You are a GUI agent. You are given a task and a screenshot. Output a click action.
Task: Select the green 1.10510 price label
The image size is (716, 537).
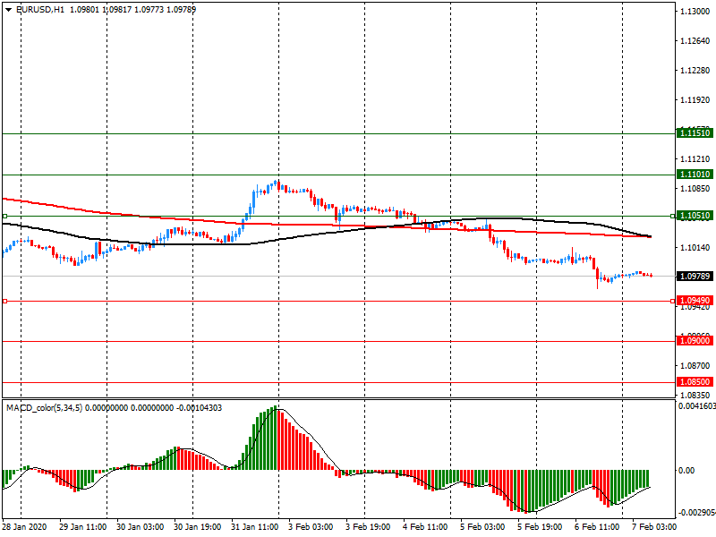pyautogui.click(x=695, y=216)
